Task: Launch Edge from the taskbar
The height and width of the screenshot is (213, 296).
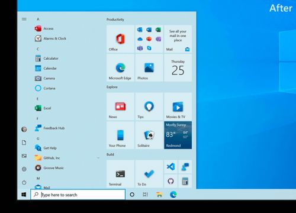Action: point(173,195)
